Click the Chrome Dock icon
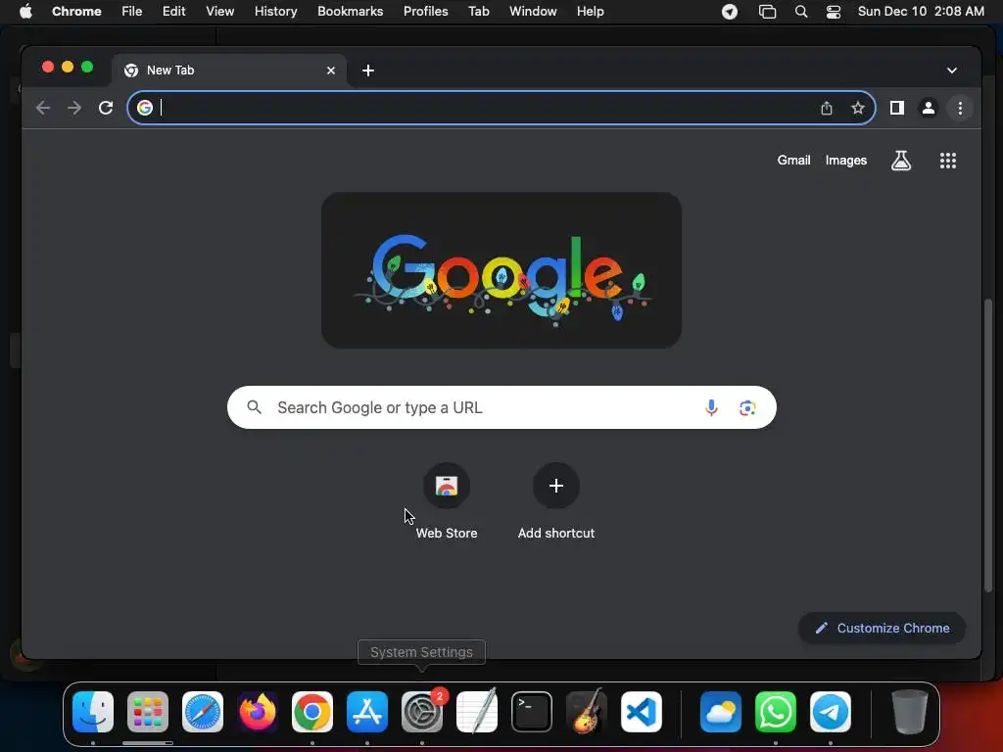This screenshot has width=1003, height=752. [x=312, y=712]
